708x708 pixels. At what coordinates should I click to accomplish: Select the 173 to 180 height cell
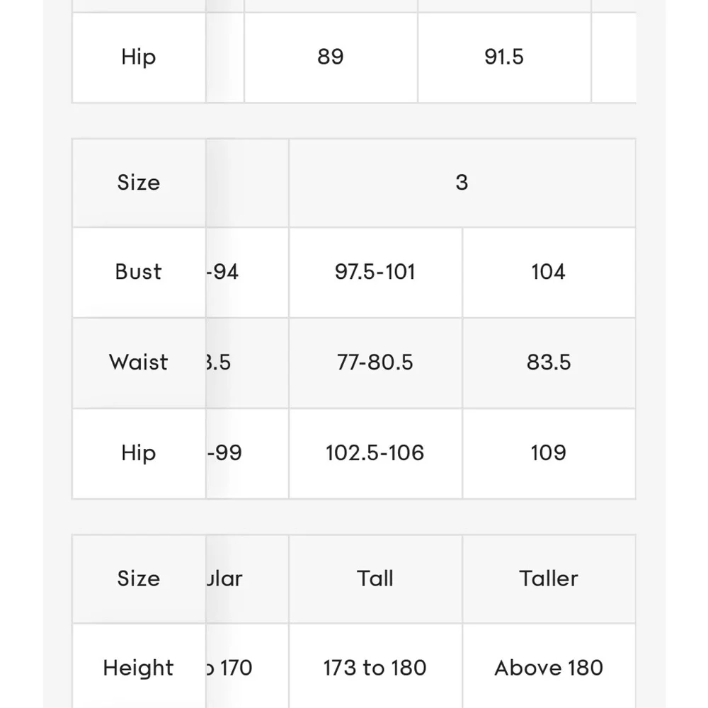pyautogui.click(x=375, y=668)
